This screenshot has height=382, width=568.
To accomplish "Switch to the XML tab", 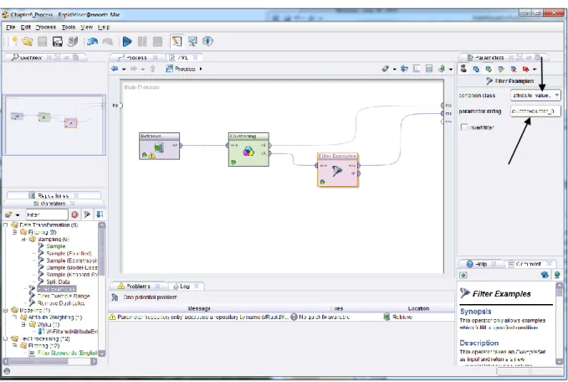I will coord(182,58).
